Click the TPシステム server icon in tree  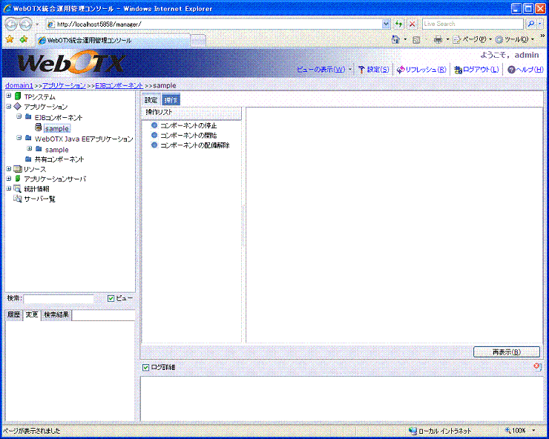pos(17,97)
